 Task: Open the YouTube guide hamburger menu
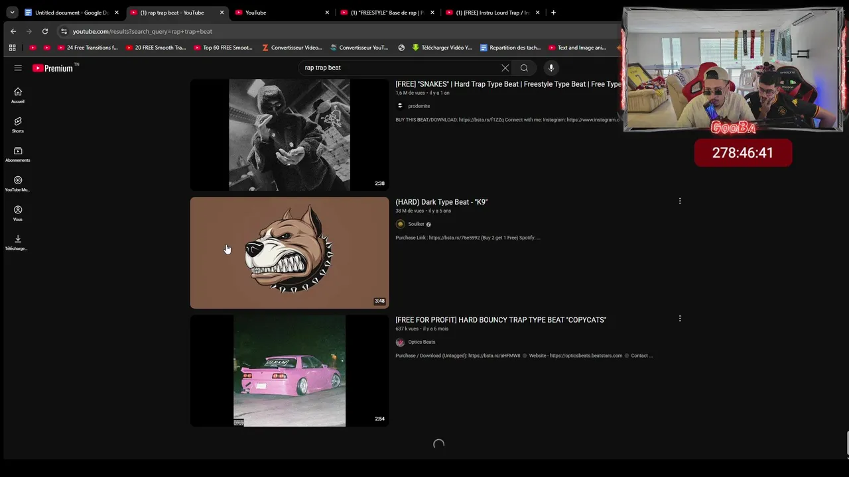point(18,68)
